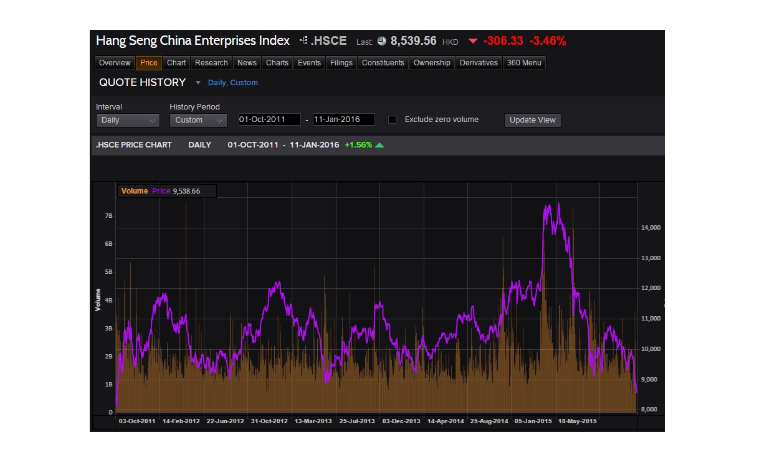Viewport: 777px width, 473px height.
Task: Click the 14,000 price axis label
Action: coord(651,228)
